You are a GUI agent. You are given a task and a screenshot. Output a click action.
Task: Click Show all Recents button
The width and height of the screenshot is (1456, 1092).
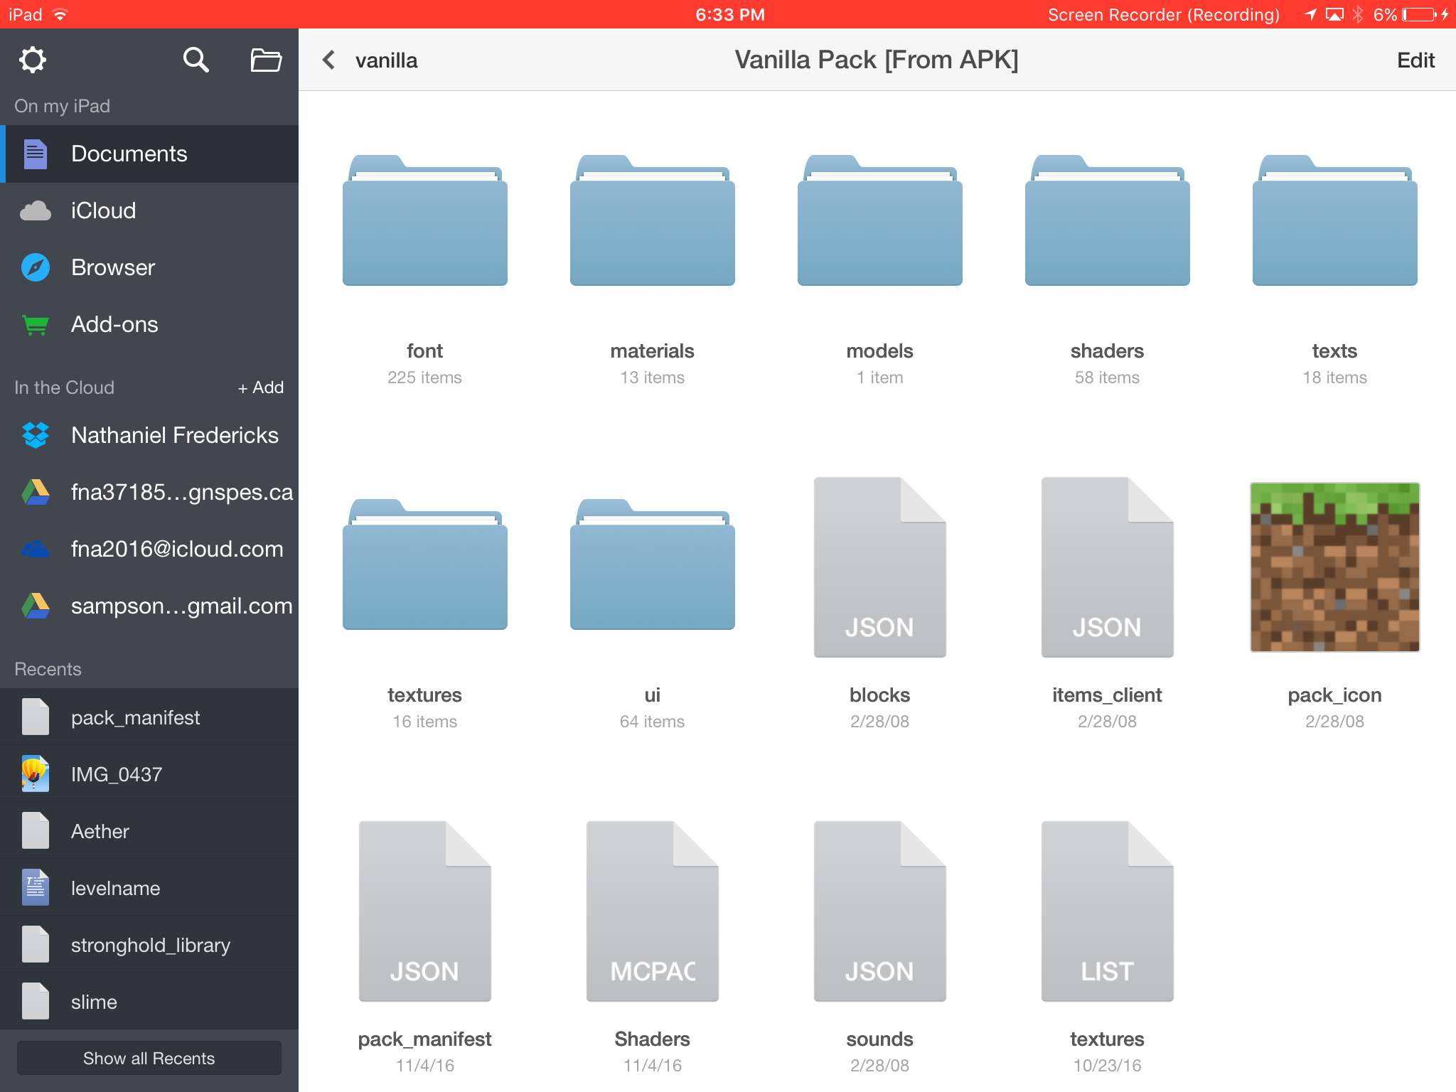point(149,1058)
